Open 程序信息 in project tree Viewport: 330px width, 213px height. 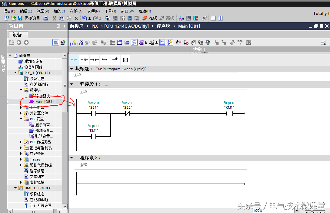[37, 171]
